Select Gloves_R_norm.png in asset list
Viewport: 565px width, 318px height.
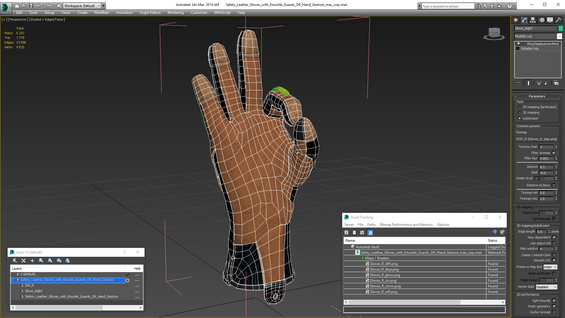pos(385,286)
